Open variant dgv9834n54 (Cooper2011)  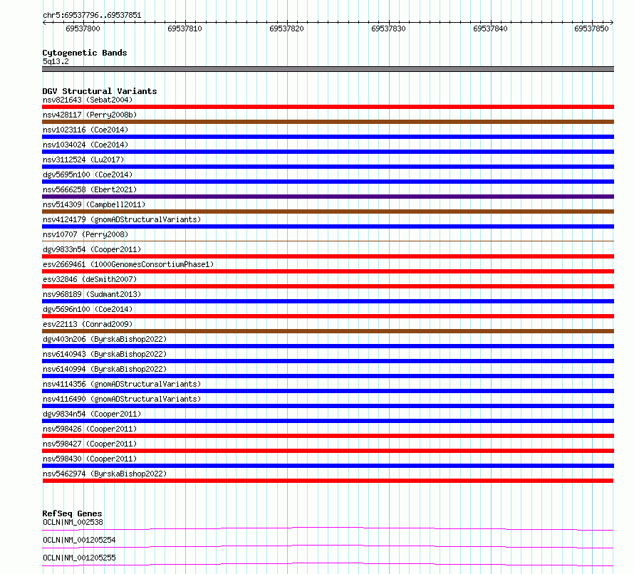[92, 414]
